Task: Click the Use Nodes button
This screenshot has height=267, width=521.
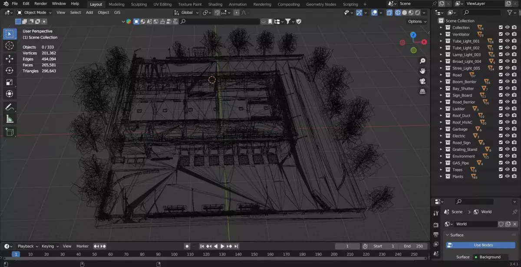Action: [481, 245]
